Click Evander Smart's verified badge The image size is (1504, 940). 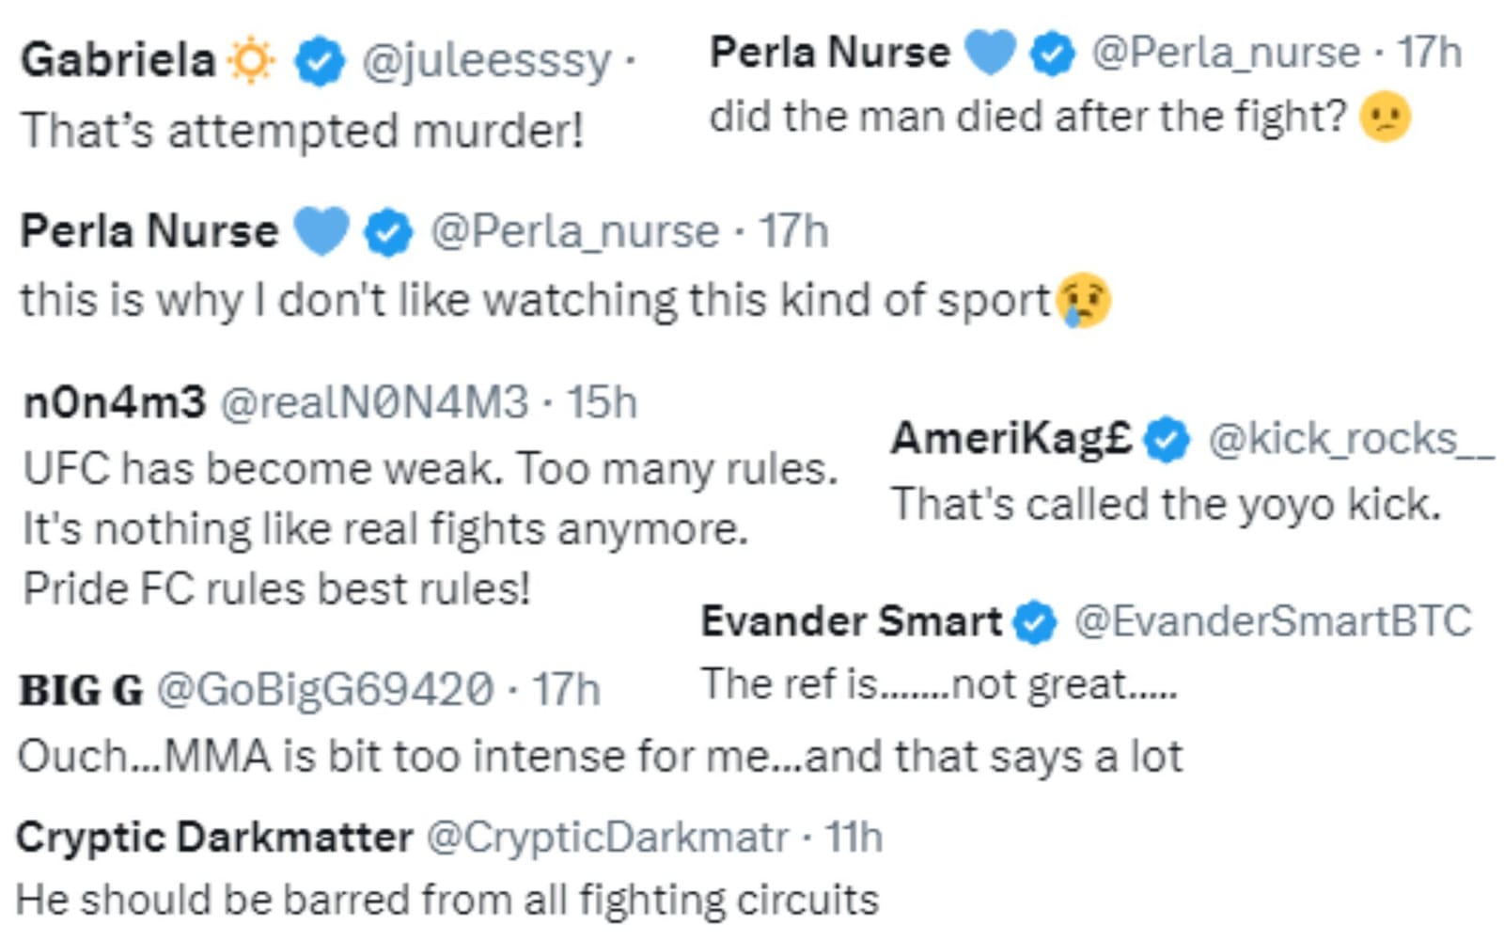coord(1036,622)
